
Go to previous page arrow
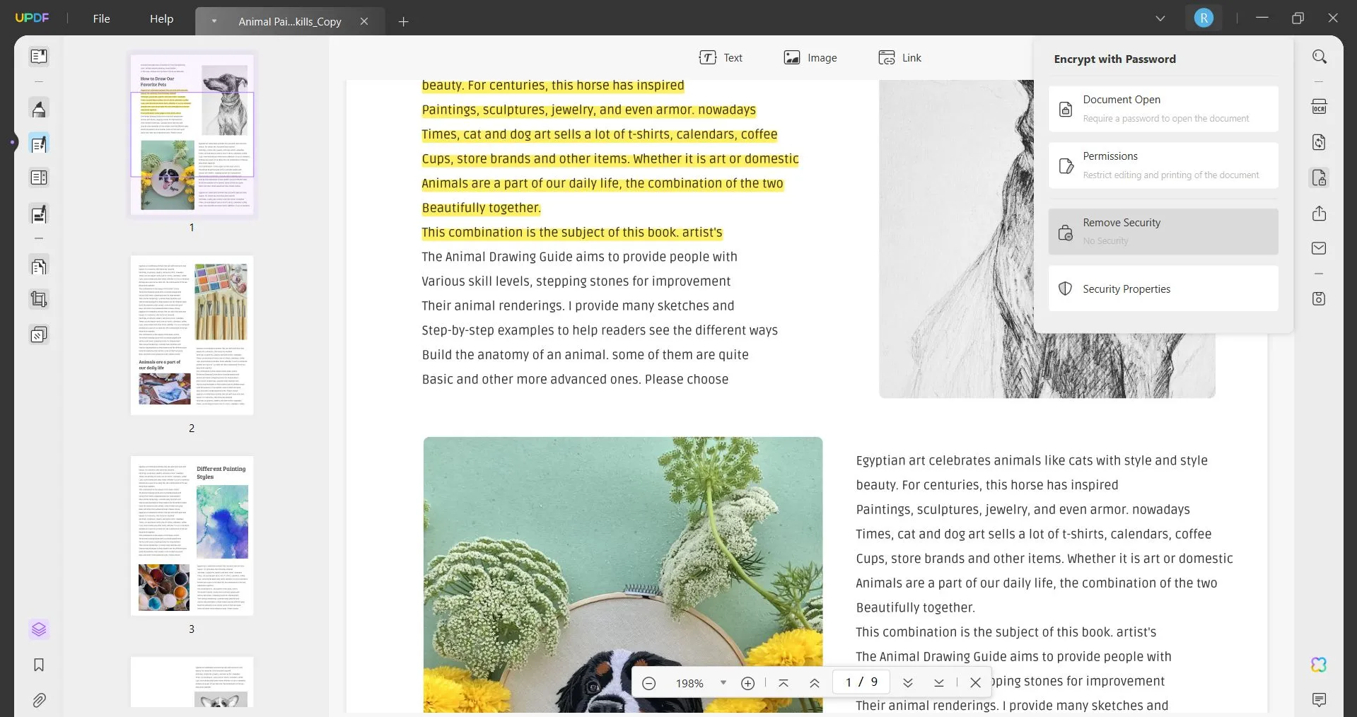pos(815,683)
